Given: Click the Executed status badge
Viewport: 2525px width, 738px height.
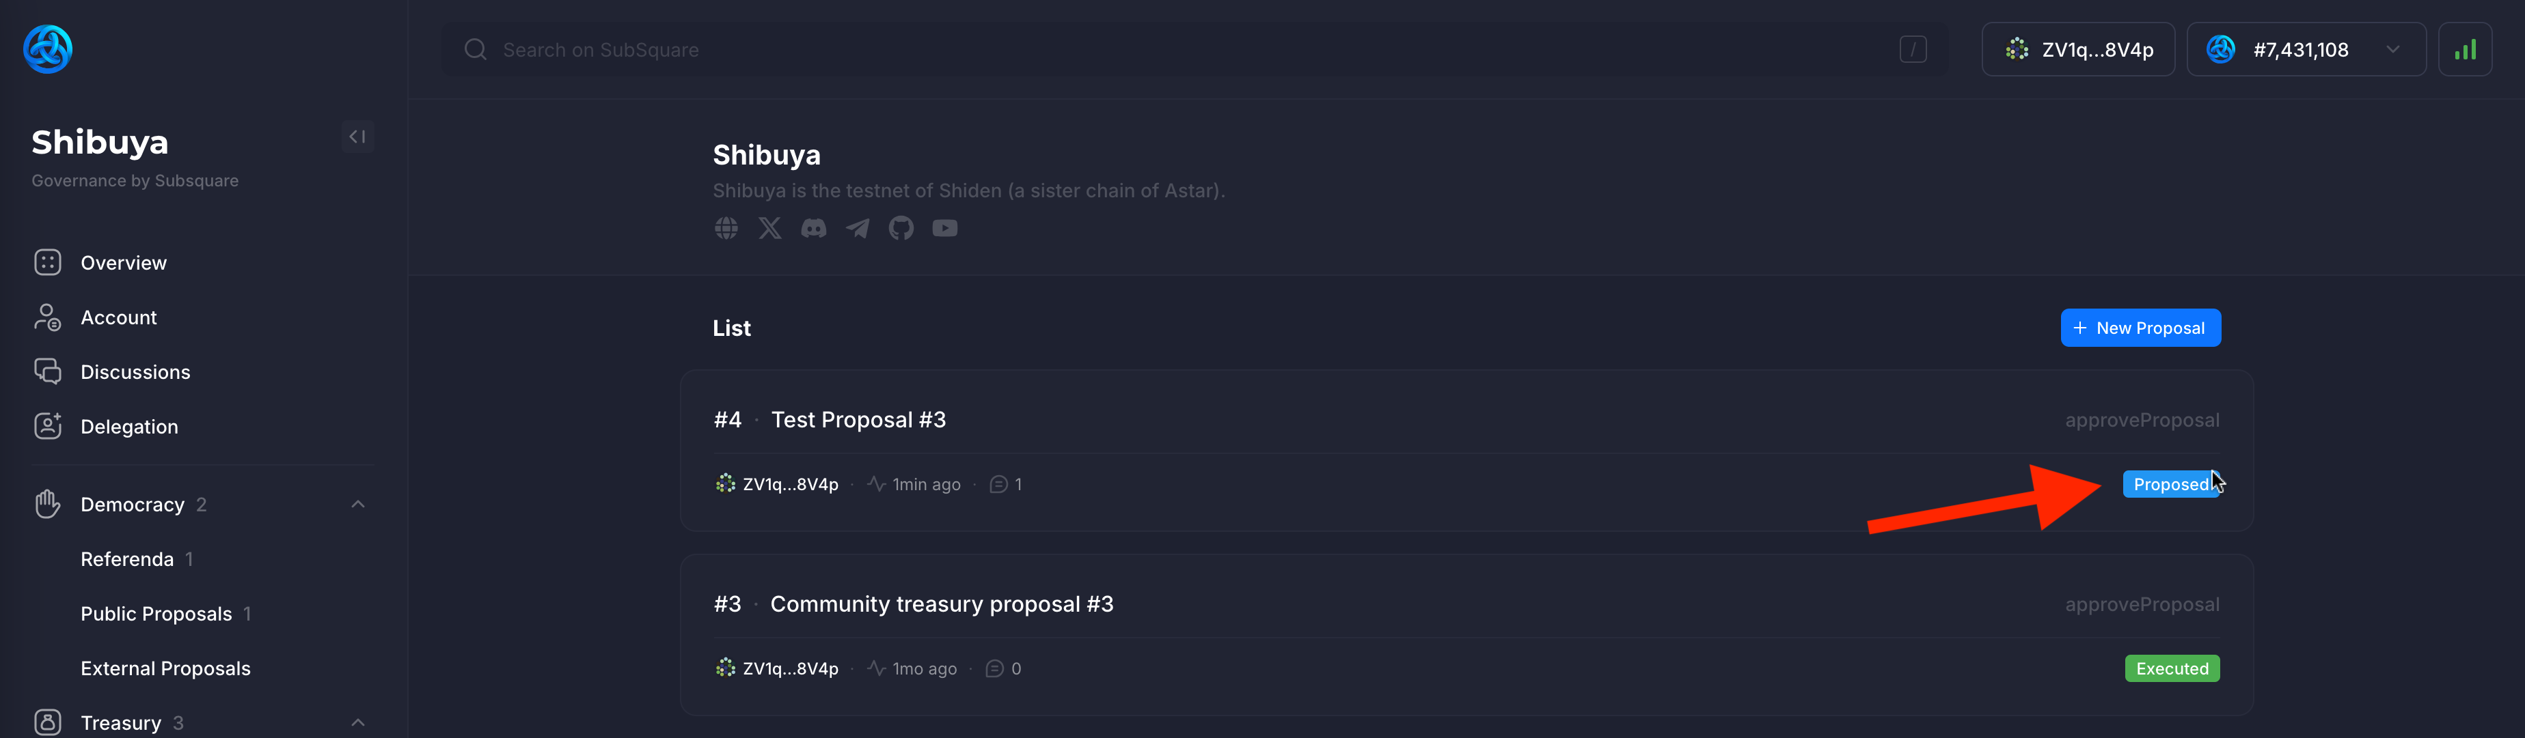Looking at the screenshot, I should tap(2172, 668).
